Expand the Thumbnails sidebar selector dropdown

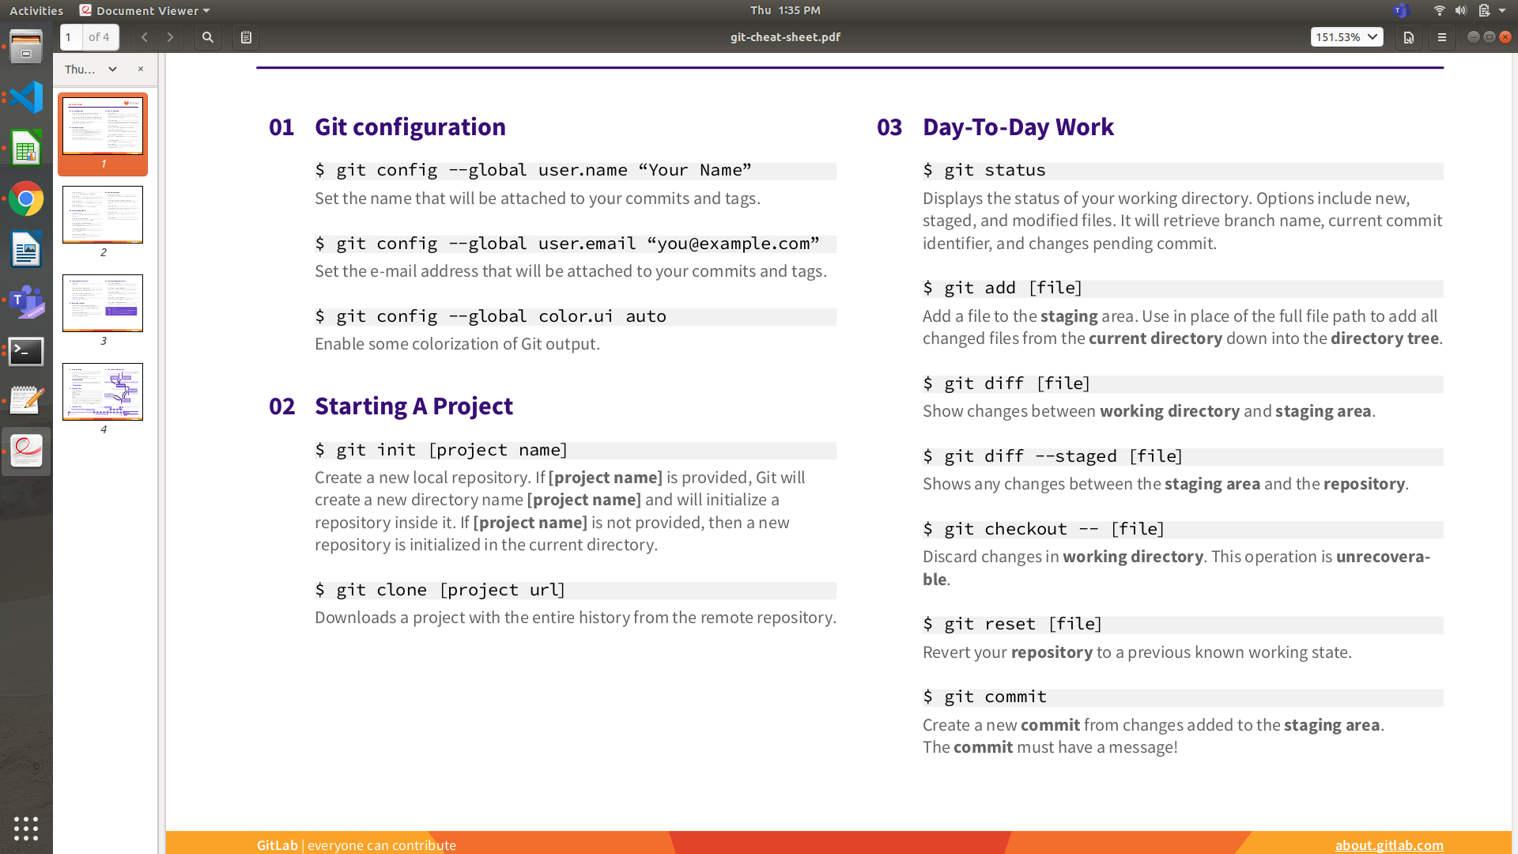91,70
